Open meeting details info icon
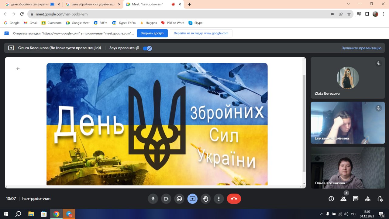Image resolution: width=389 pixels, height=219 pixels. pyautogui.click(x=331, y=199)
